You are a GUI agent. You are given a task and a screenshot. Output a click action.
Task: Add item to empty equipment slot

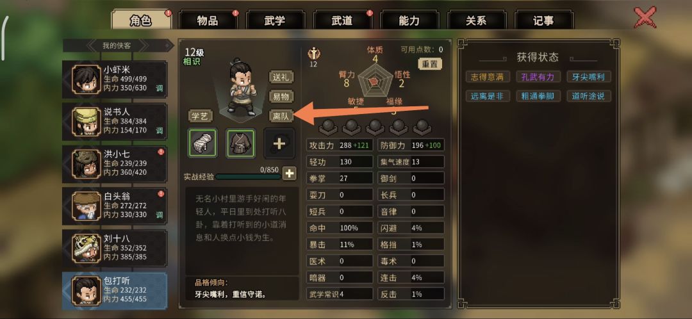click(x=279, y=143)
